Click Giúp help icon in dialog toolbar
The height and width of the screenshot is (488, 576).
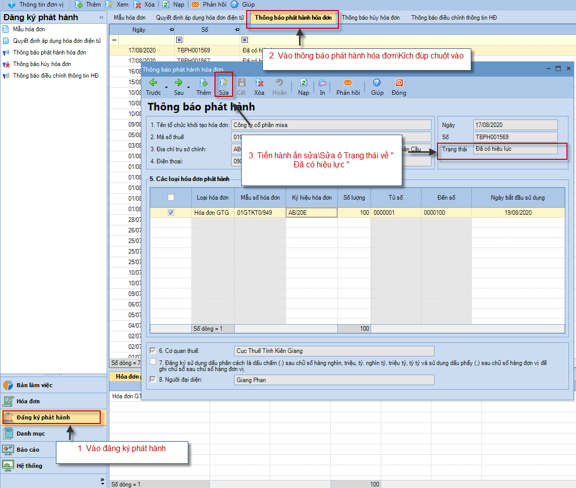coord(377,83)
